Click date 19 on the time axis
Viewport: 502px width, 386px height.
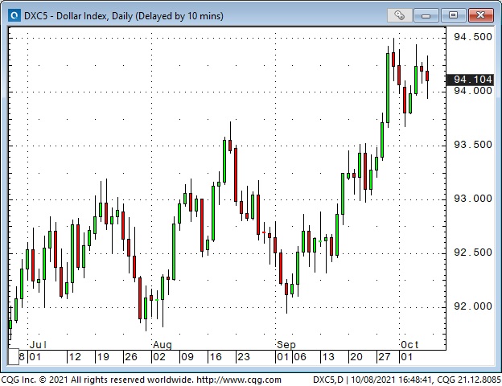tap(103, 356)
